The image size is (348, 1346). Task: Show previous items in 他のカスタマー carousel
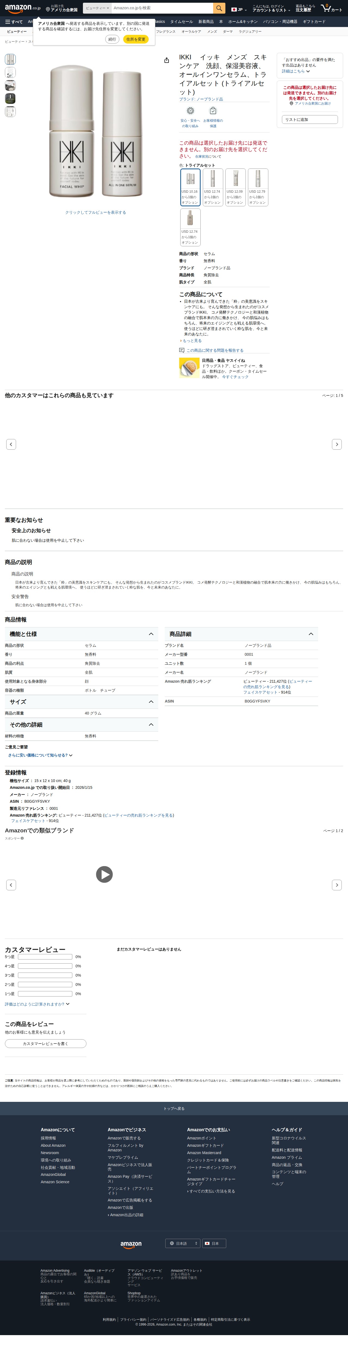(x=11, y=444)
